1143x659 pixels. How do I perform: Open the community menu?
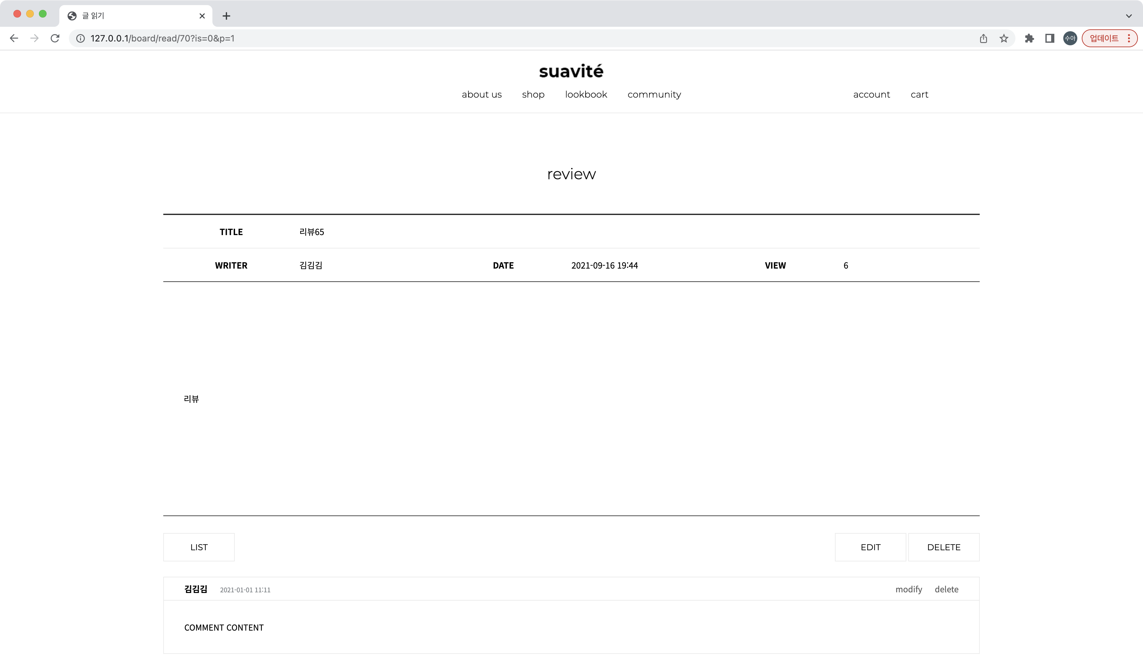tap(654, 95)
